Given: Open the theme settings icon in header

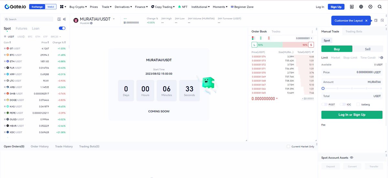Looking at the screenshot, I should (370, 6).
